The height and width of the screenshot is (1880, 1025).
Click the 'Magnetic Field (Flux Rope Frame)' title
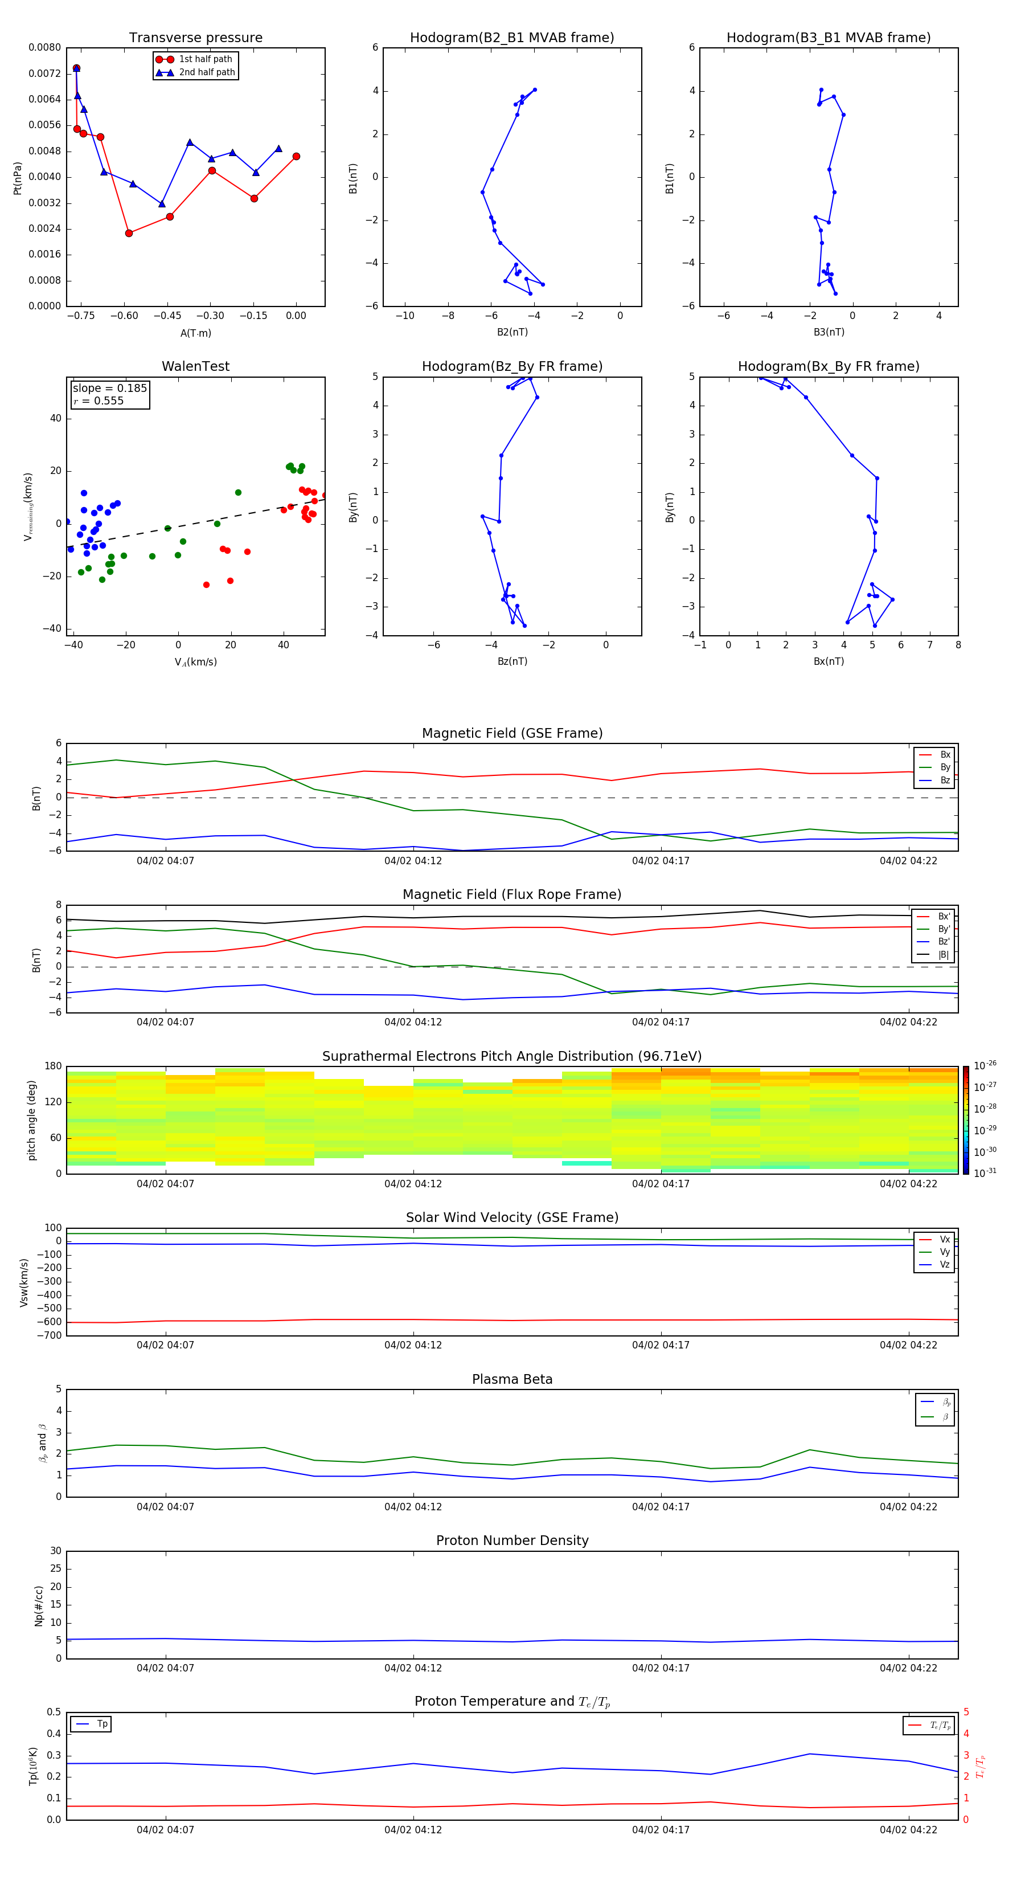pos(512,895)
